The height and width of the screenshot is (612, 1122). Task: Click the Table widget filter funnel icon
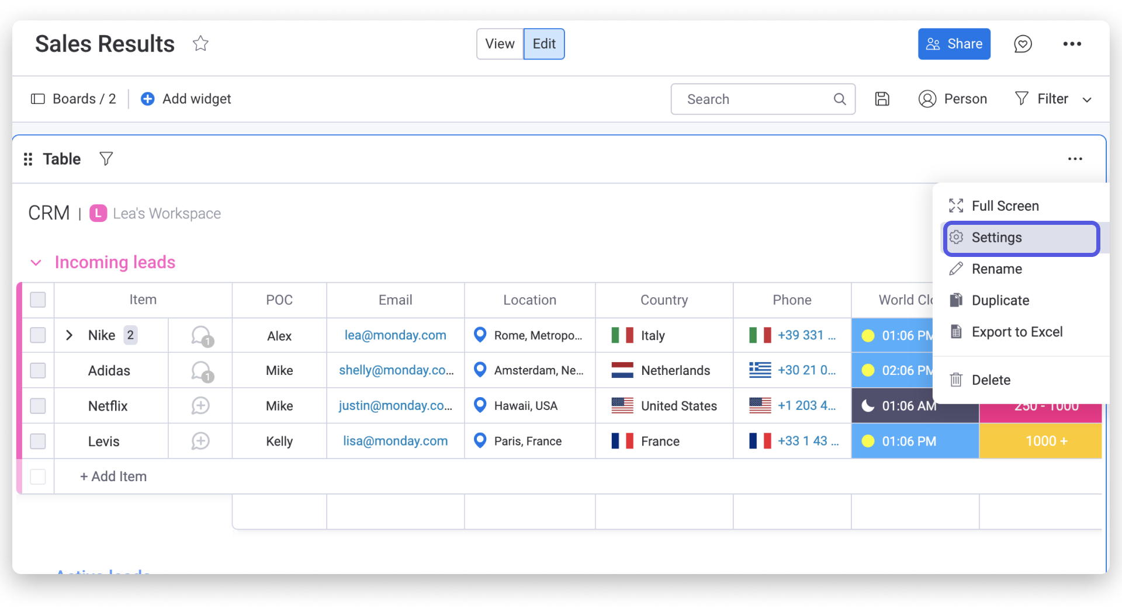[x=106, y=159]
